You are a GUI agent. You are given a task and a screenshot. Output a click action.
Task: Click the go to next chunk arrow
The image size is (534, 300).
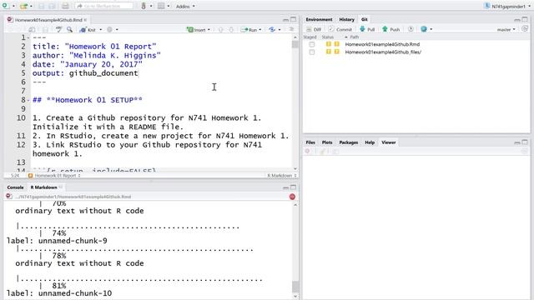click(x=231, y=30)
